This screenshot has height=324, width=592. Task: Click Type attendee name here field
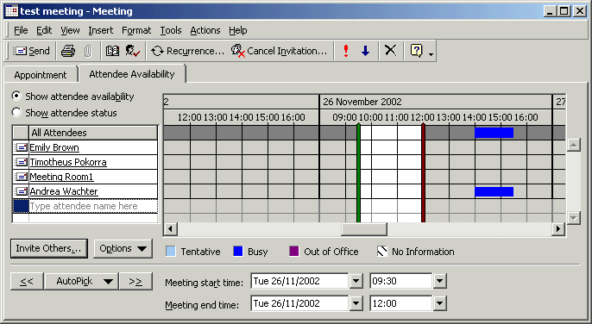click(93, 206)
